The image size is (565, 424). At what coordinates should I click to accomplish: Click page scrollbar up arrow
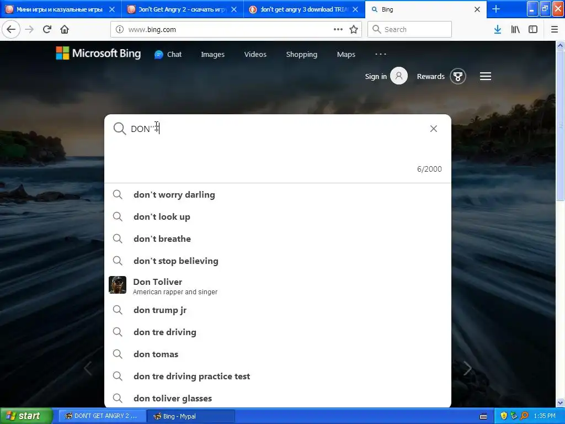coord(561,45)
